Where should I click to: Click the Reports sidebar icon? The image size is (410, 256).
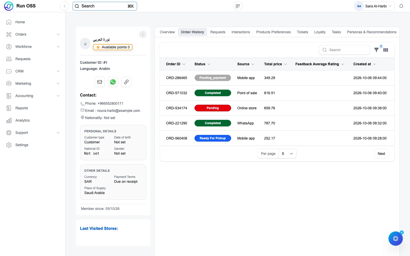point(9,108)
